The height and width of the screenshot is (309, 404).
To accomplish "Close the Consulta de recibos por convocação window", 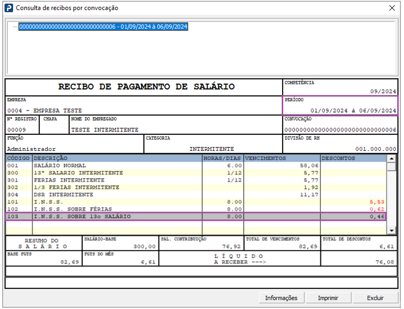I will click(392, 8).
